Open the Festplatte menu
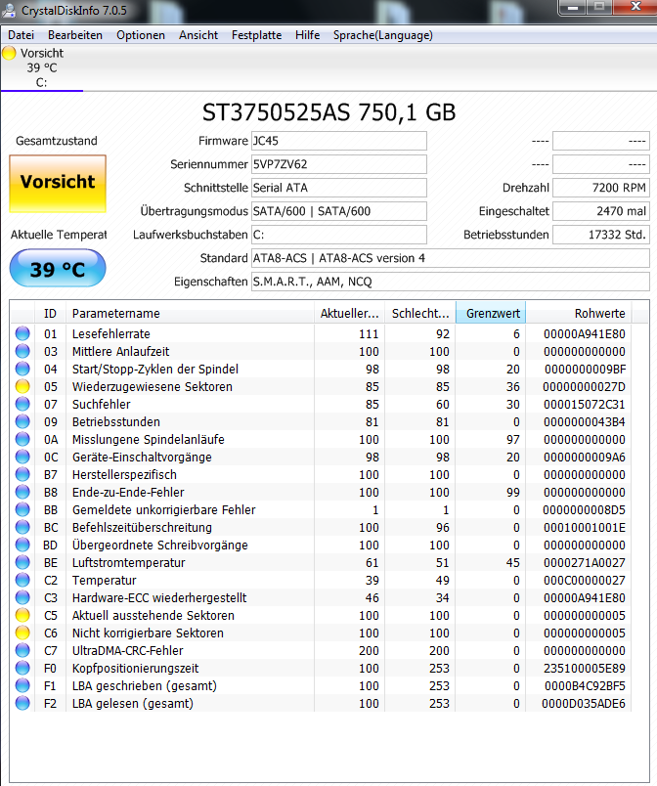Screen dimensions: 657x786 256,35
